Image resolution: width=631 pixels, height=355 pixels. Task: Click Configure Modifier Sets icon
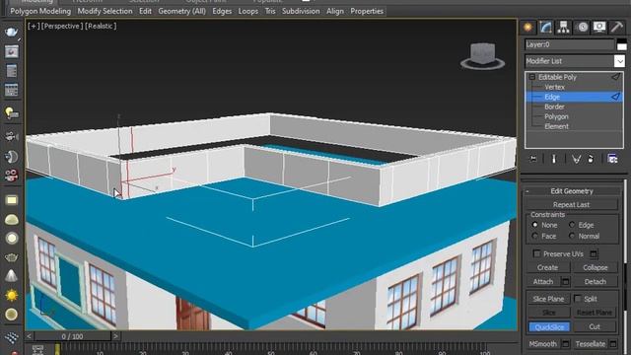pyautogui.click(x=612, y=159)
